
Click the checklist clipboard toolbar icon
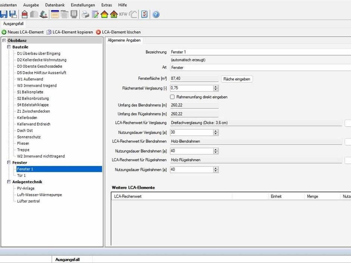pyautogui.click(x=145, y=15)
